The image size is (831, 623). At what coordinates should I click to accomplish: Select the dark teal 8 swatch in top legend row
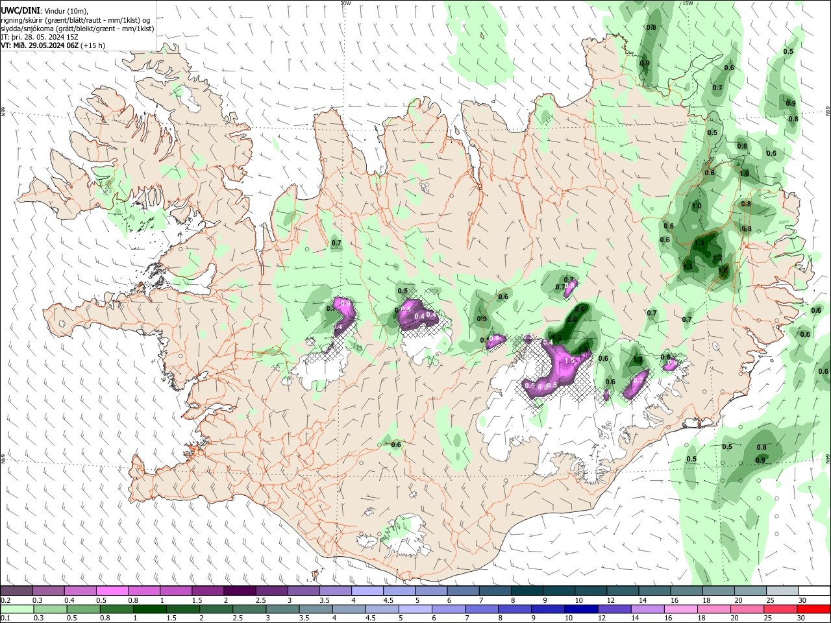pos(527,591)
